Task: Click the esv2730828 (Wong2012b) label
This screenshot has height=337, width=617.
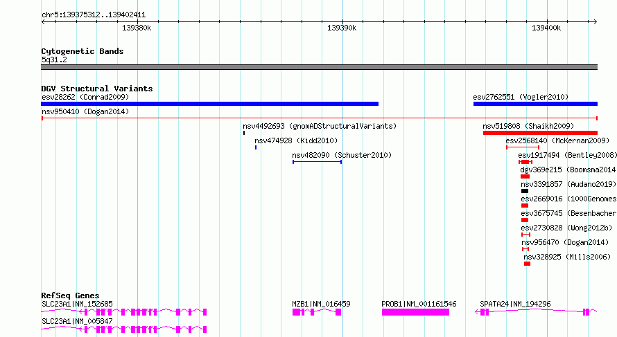Action: (566, 228)
